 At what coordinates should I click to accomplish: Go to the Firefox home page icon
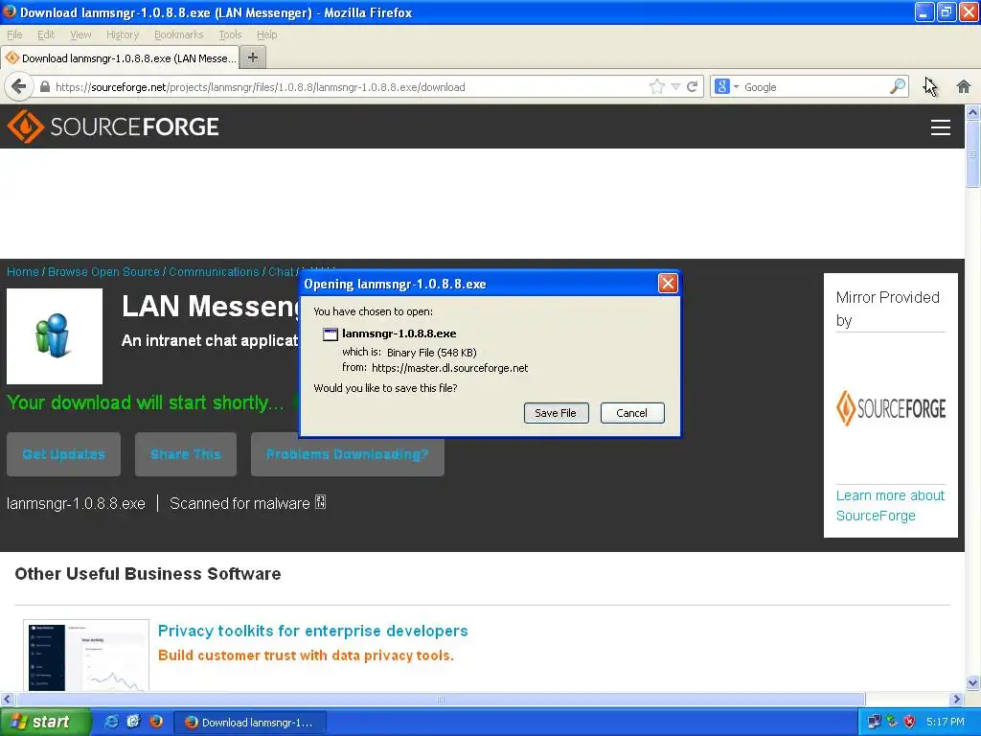pos(964,86)
